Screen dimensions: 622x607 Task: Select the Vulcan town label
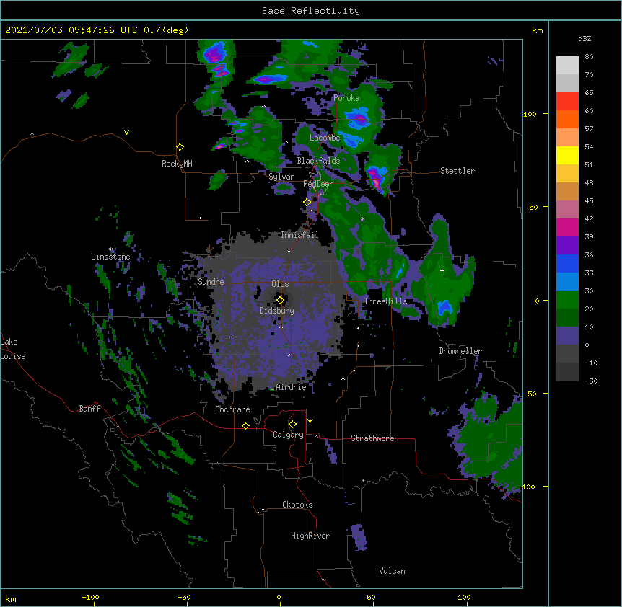(x=392, y=571)
